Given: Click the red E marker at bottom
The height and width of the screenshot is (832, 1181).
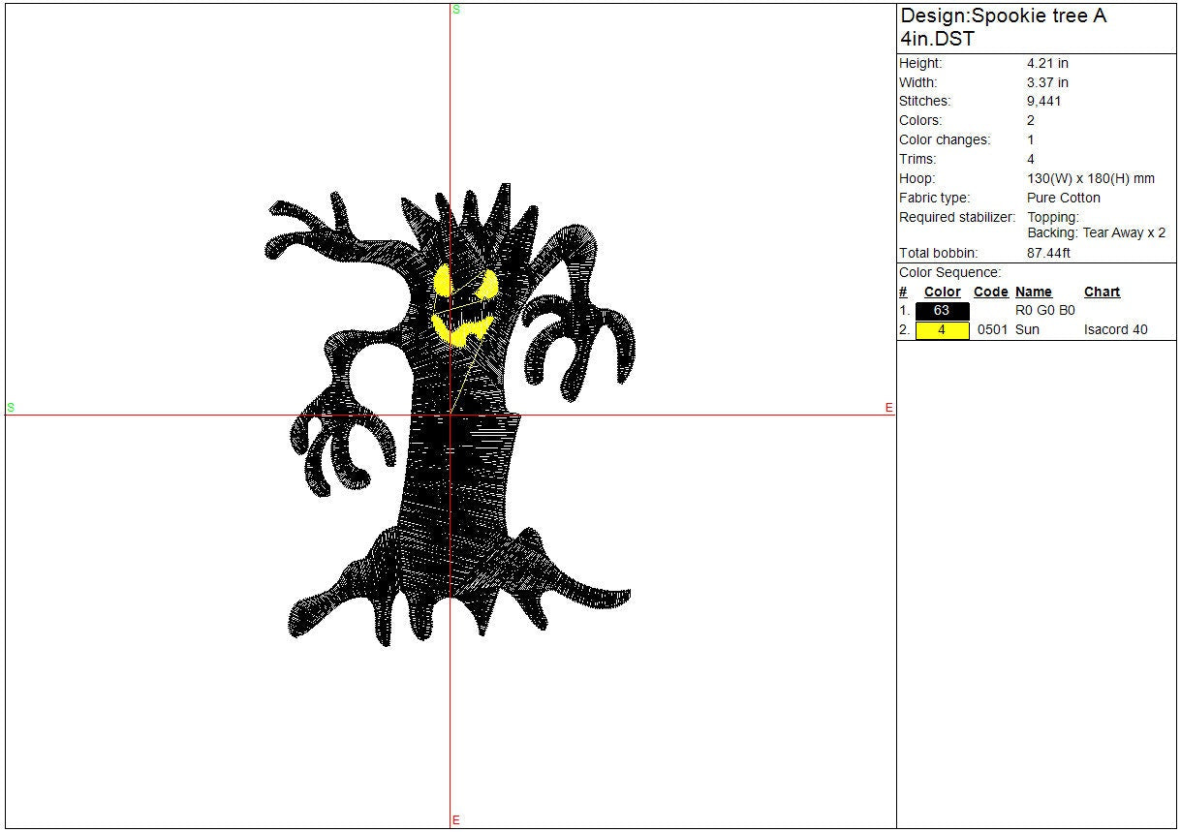Looking at the screenshot, I should click(456, 820).
